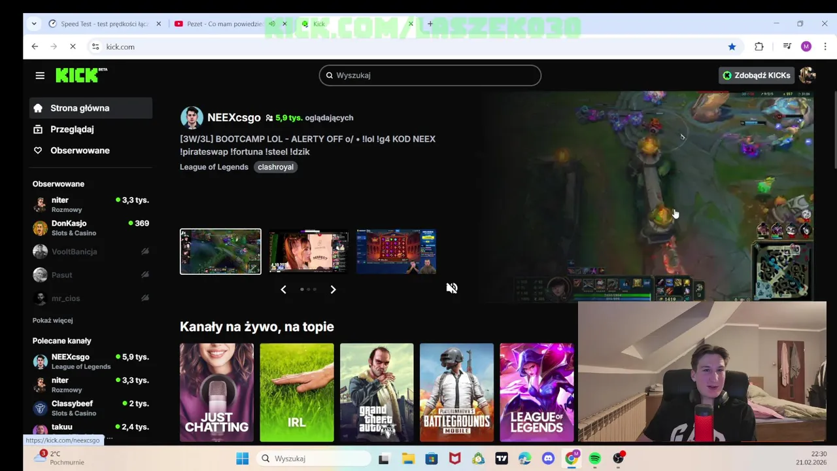837x471 pixels.
Task: Click Zdobądź KICKs button
Action: pos(757,75)
